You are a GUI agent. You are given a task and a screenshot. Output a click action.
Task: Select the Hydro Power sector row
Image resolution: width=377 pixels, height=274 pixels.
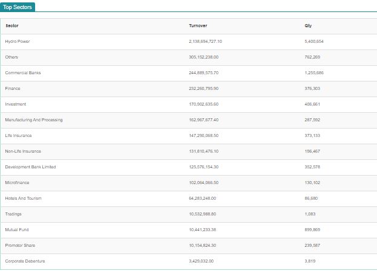pyautogui.click(x=189, y=42)
